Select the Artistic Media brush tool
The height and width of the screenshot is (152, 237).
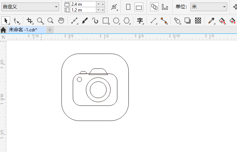85,21
